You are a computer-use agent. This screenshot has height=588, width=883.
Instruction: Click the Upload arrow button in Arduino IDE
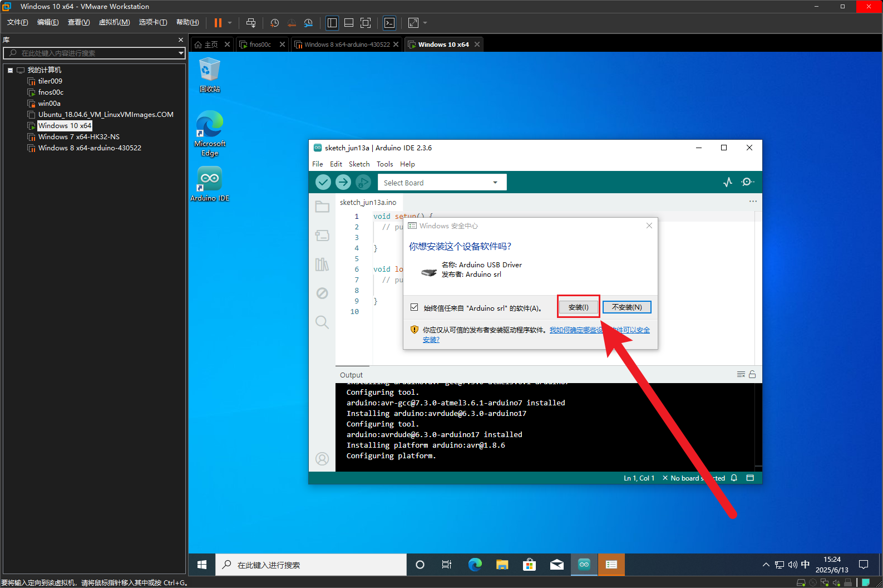coord(343,182)
